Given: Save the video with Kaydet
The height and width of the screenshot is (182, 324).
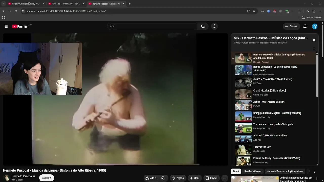Looking at the screenshot, I should click(212, 178).
